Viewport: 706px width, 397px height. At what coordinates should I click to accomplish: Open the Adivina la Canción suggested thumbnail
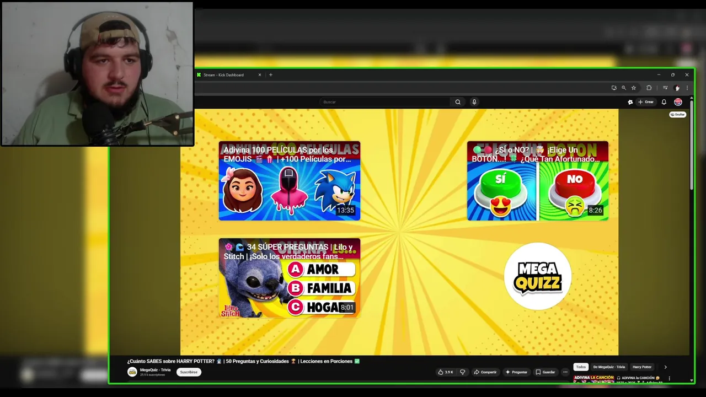[593, 379]
